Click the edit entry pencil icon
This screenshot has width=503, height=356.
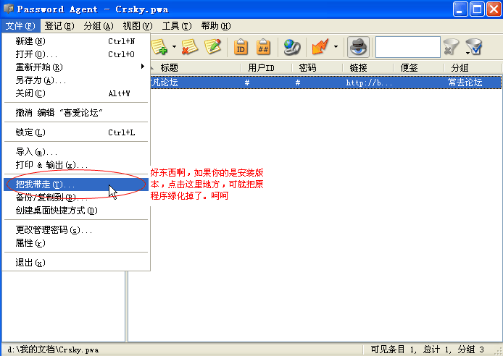(212, 47)
